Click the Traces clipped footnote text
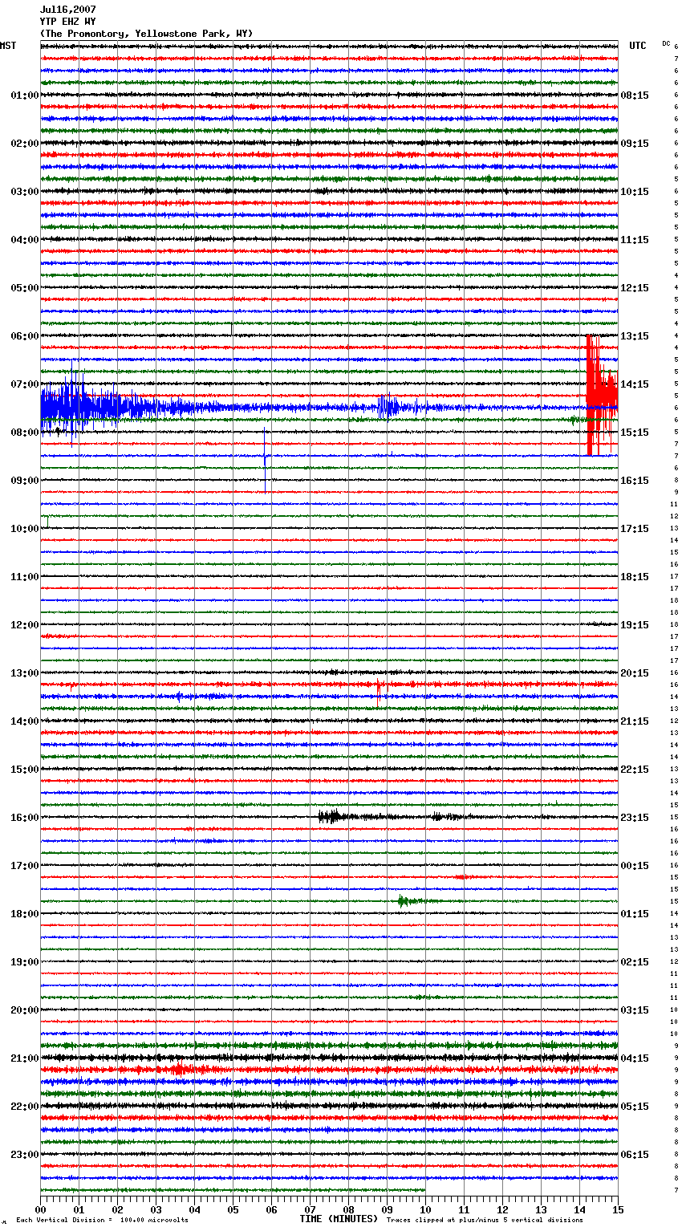682x1231 pixels. click(x=485, y=1220)
